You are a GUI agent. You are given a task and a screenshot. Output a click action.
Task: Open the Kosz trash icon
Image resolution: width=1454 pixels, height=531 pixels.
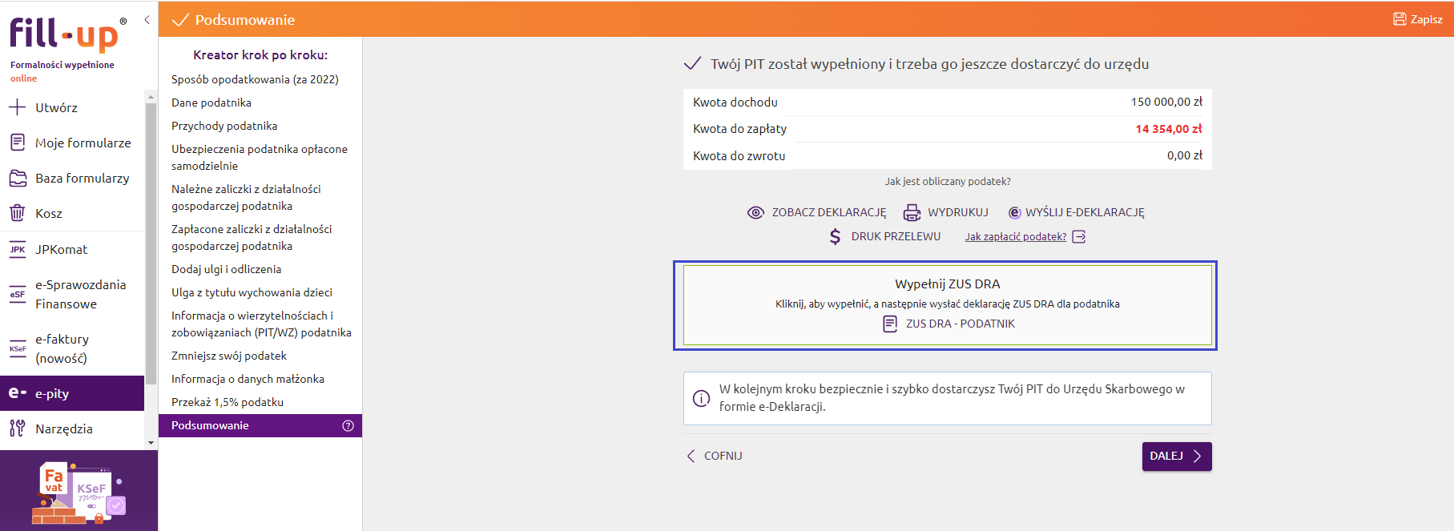[18, 213]
